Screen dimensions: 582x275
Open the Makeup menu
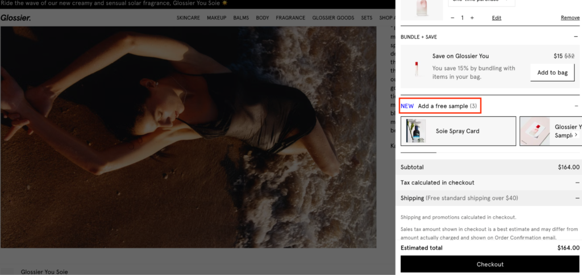(217, 18)
